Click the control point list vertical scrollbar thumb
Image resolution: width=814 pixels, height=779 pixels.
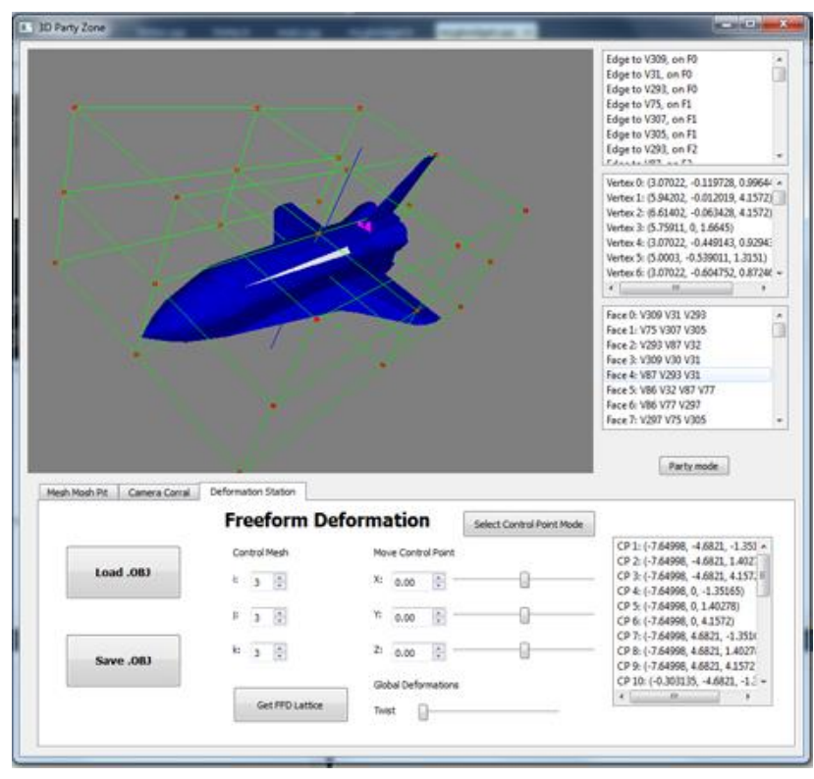click(763, 576)
